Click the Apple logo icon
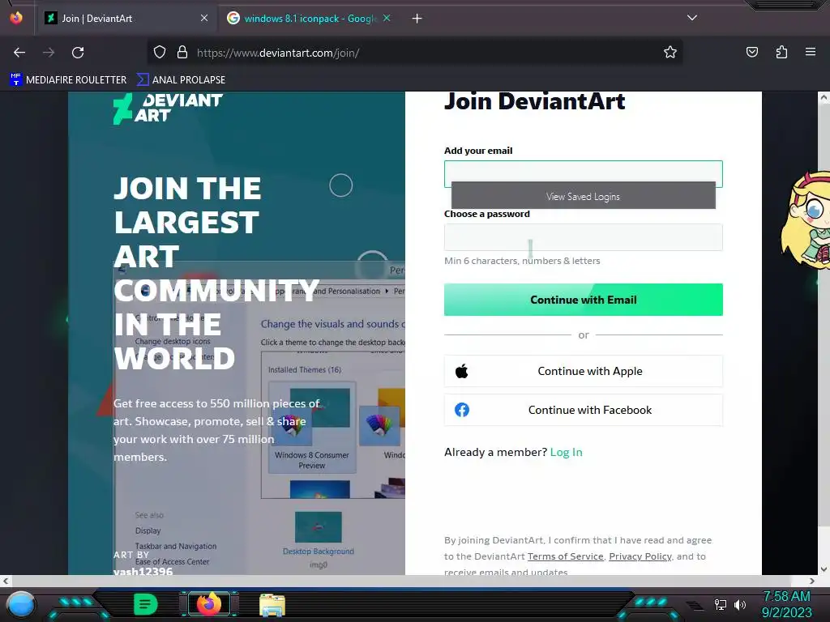 (x=461, y=371)
